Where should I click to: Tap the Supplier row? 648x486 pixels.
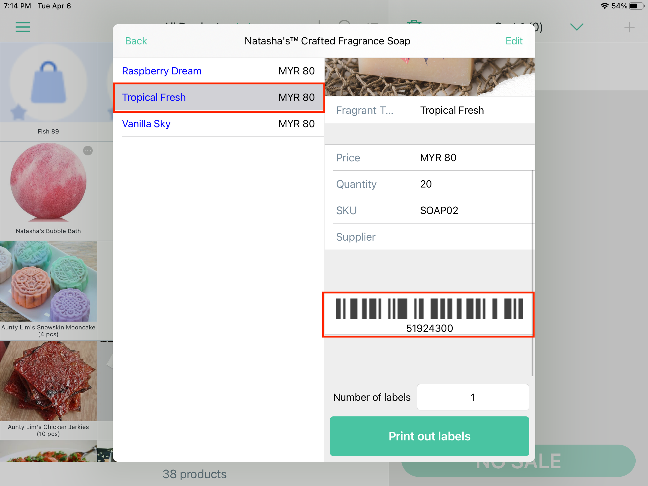pyautogui.click(x=429, y=237)
